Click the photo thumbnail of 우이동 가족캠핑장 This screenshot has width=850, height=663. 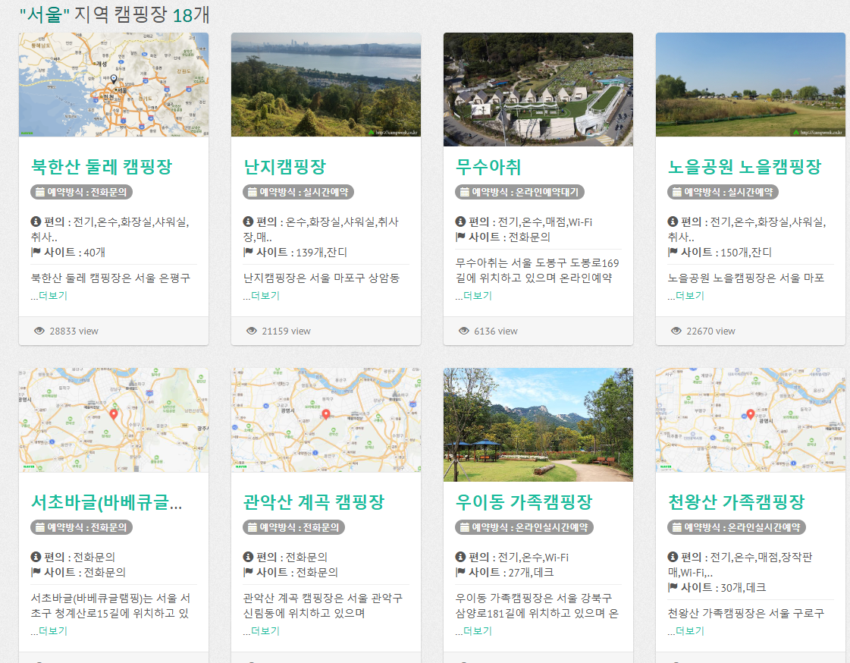click(538, 424)
